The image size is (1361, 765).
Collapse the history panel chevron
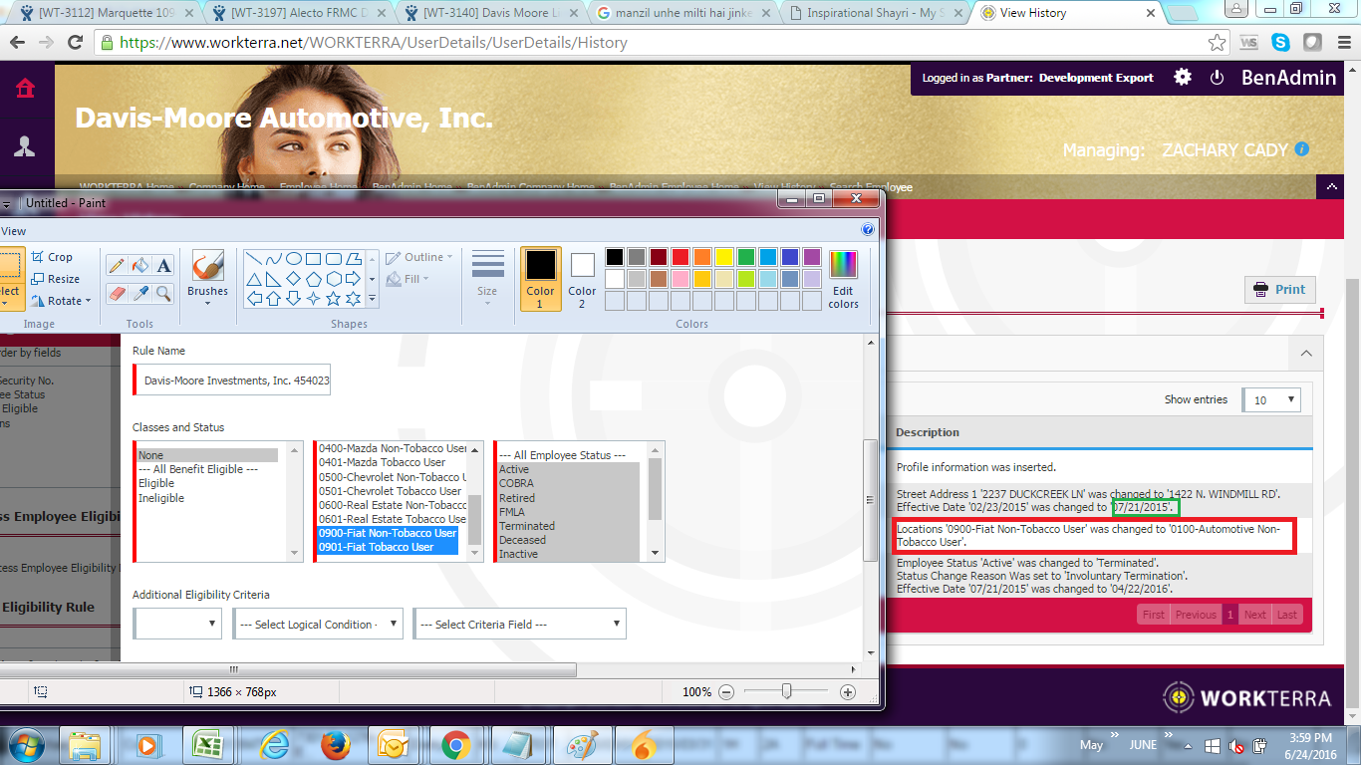[1305, 354]
